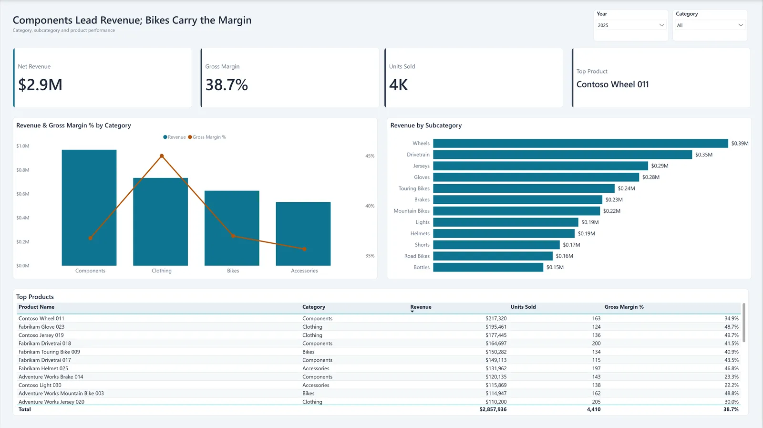Select the Clothing bar in the category chart
Image resolution: width=763 pixels, height=428 pixels.
[x=161, y=222]
